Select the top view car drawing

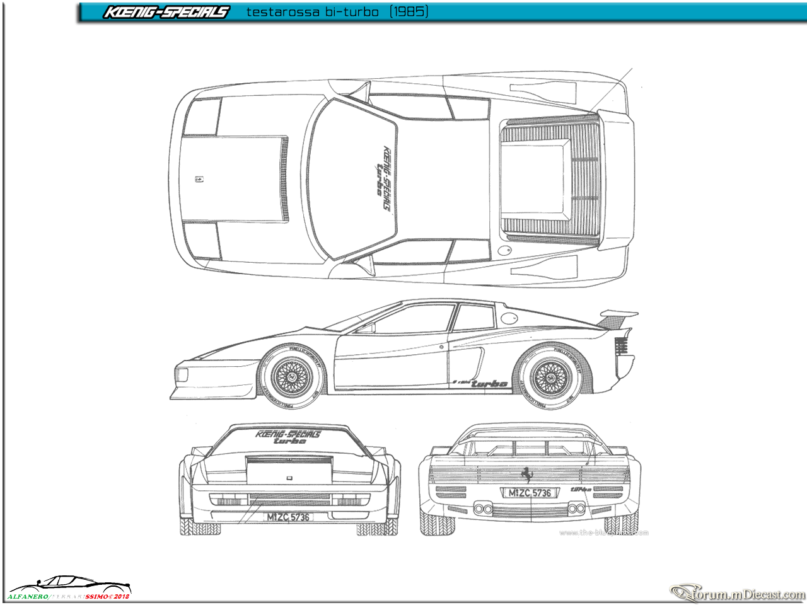point(402,179)
